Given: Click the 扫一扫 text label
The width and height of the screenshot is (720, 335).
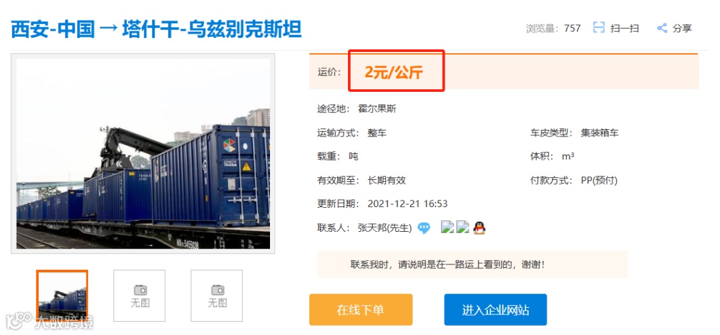Looking at the screenshot, I should [x=625, y=29].
